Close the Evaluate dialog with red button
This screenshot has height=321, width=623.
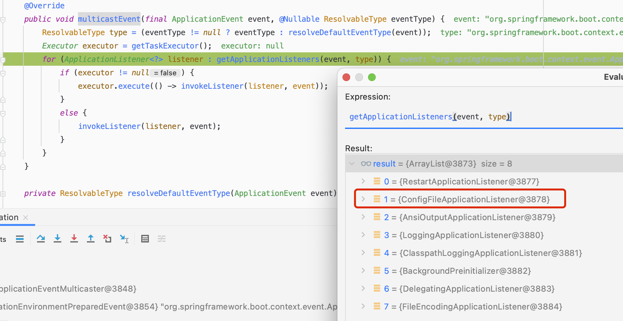(346, 77)
